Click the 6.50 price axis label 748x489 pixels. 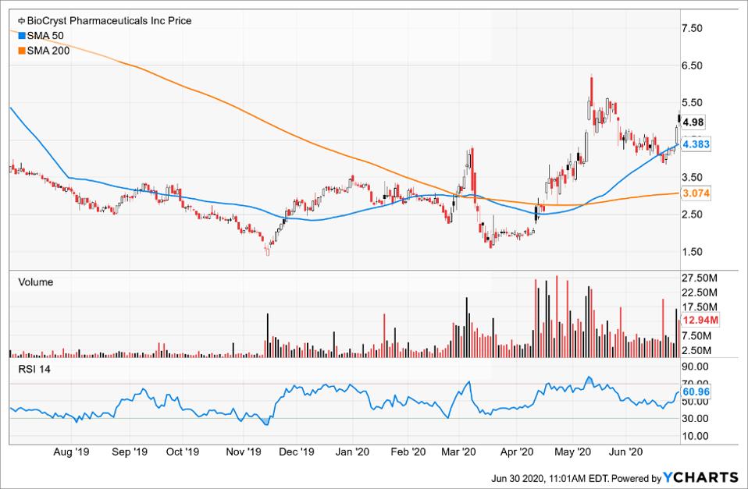click(x=693, y=66)
